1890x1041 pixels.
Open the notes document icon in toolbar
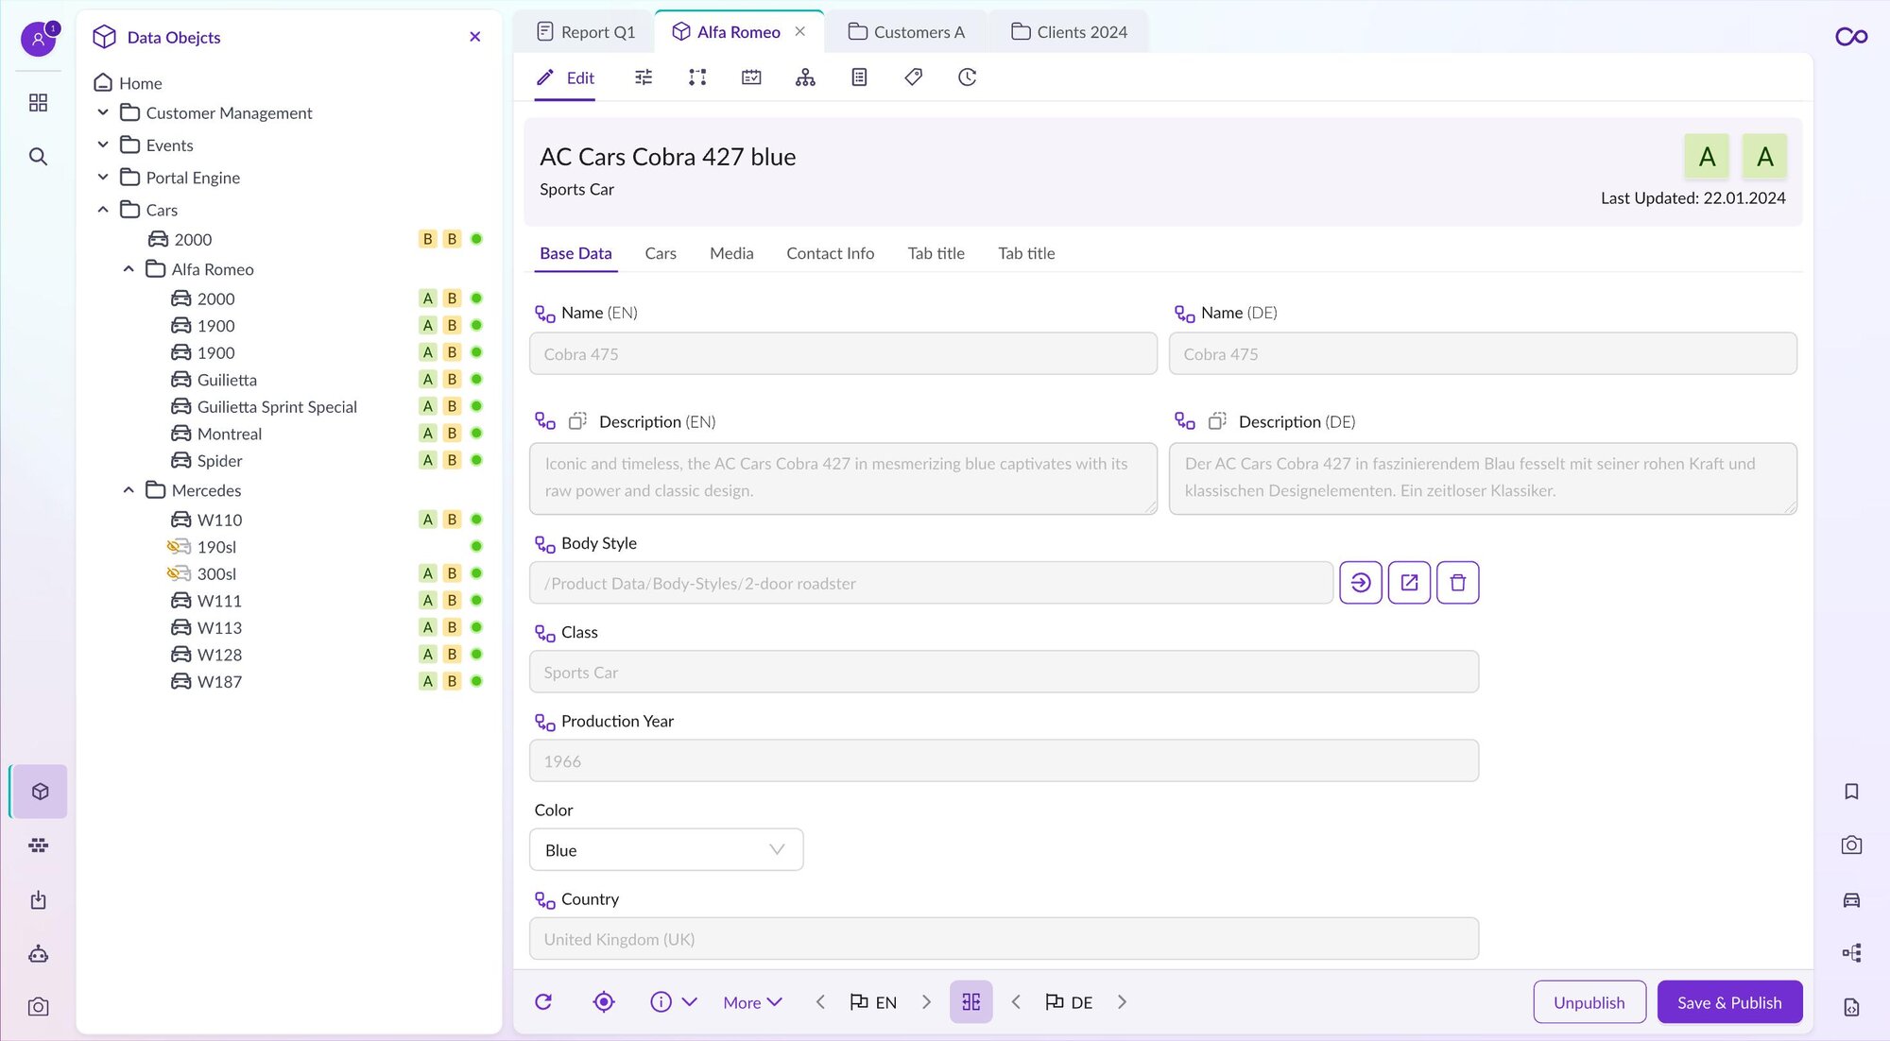pos(859,77)
